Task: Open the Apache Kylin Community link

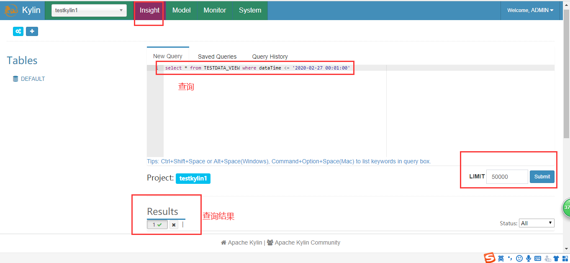Action: point(308,242)
